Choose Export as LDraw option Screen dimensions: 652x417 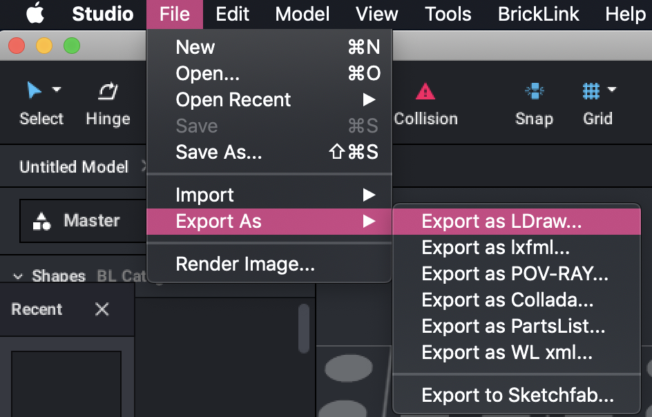(x=501, y=221)
